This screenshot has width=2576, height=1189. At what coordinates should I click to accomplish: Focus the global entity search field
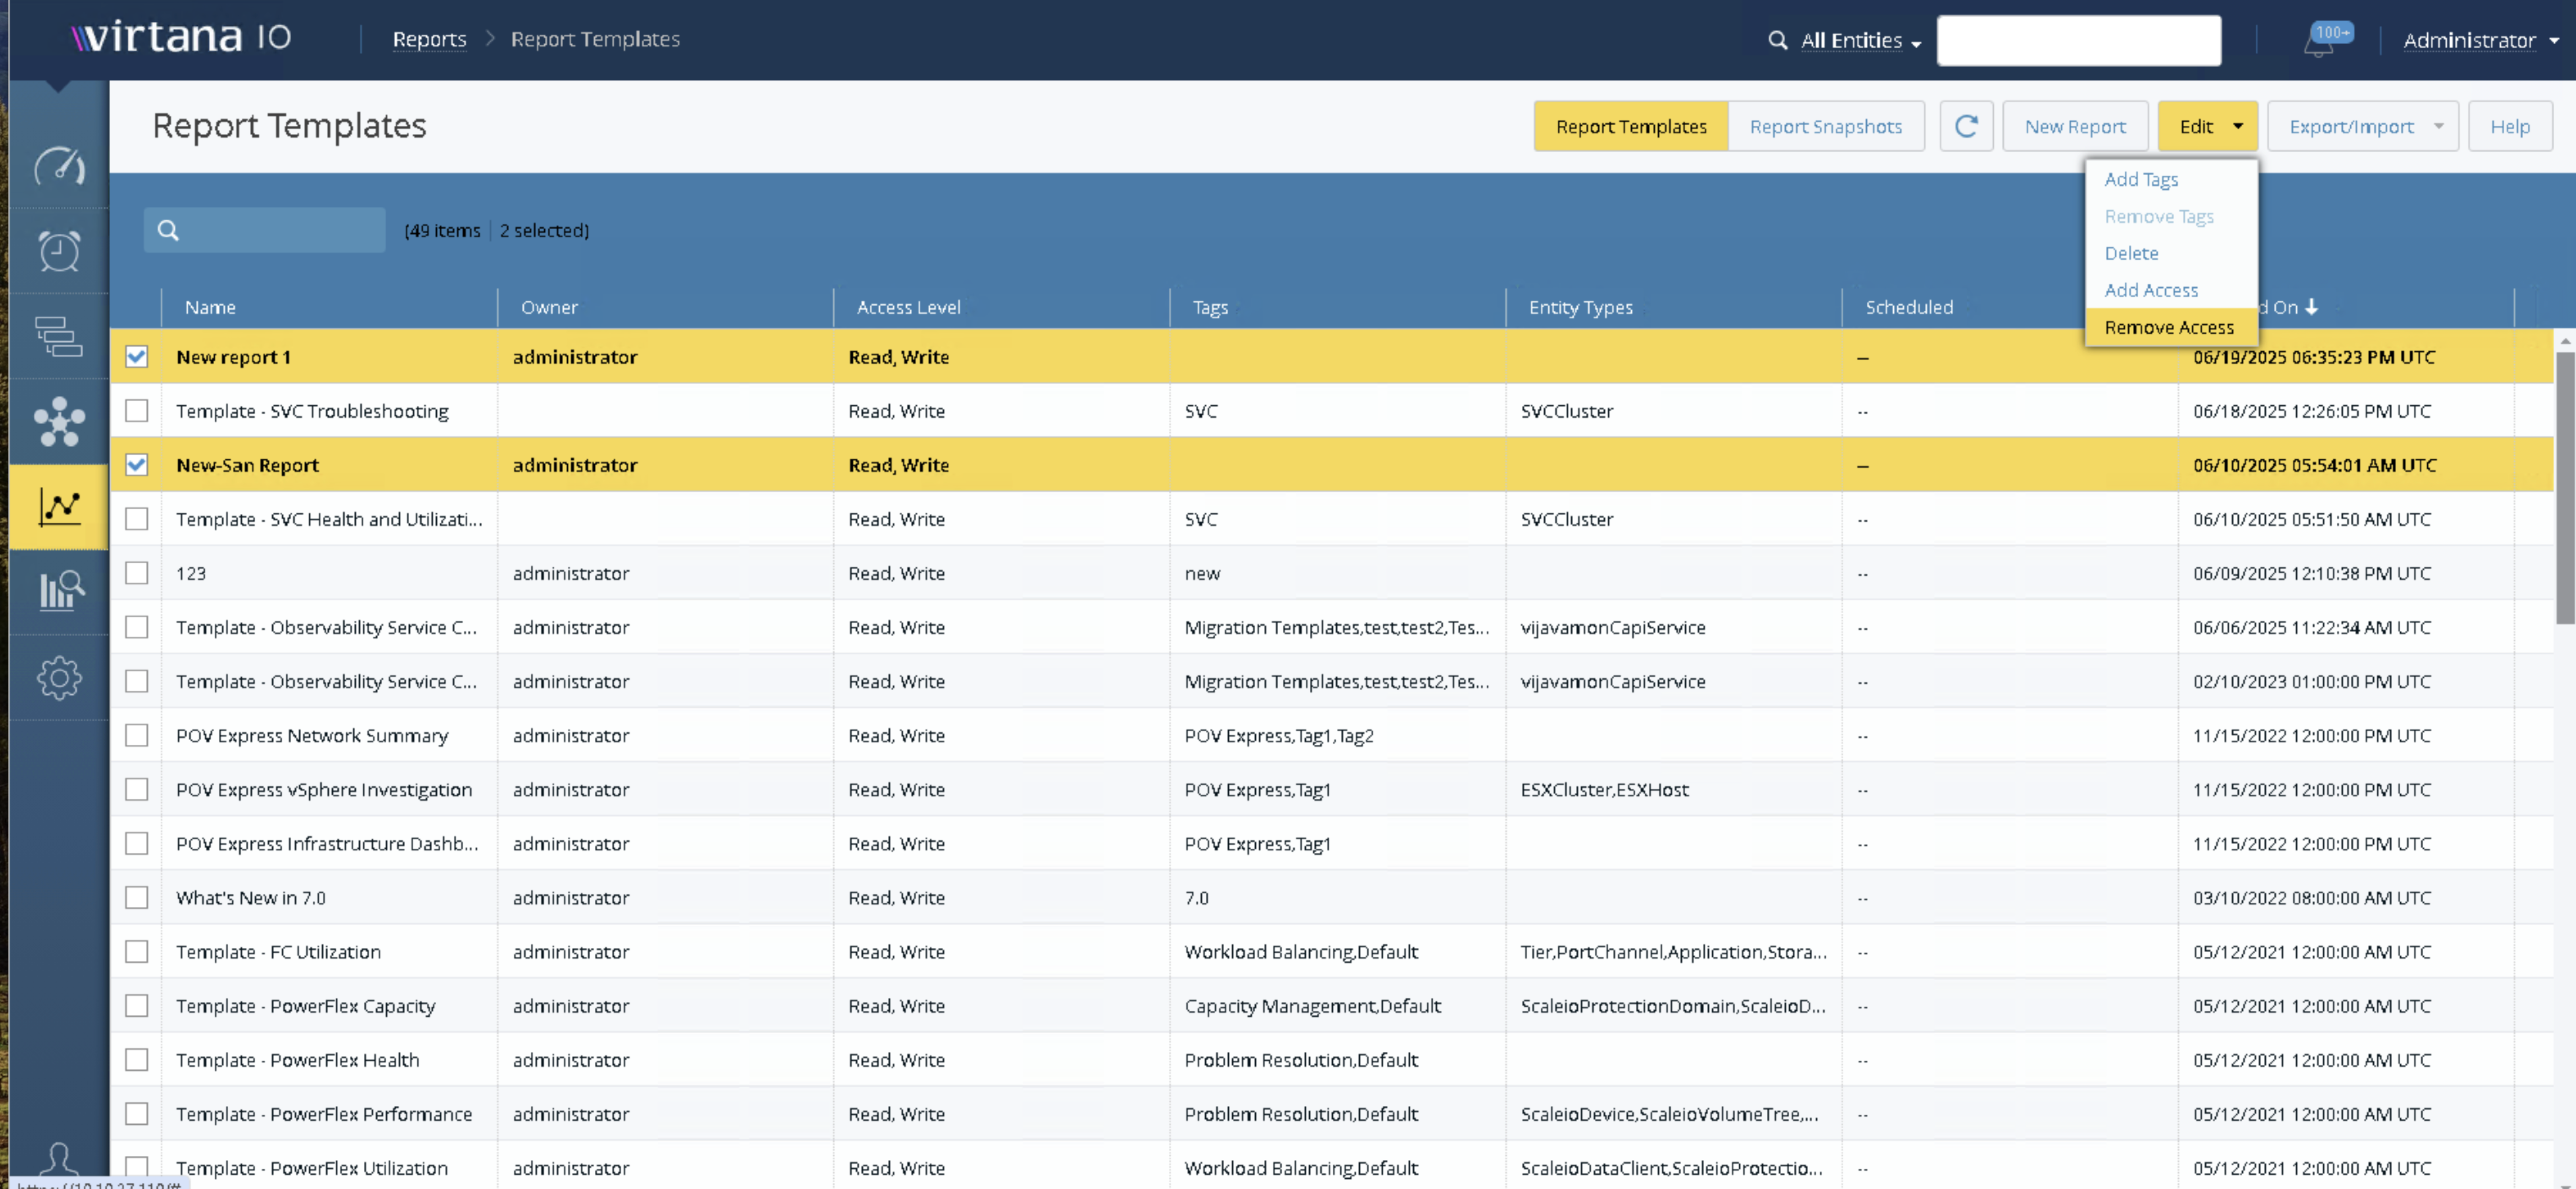click(2078, 40)
